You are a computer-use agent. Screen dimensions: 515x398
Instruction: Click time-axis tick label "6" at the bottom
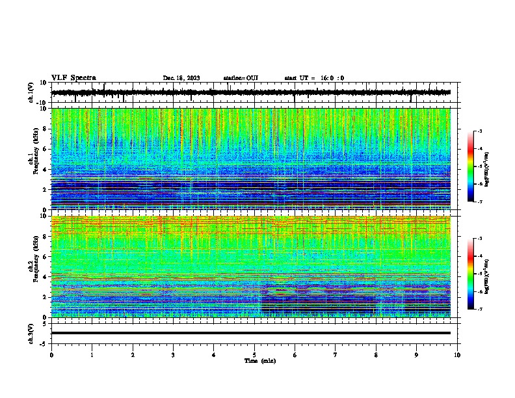(295, 355)
